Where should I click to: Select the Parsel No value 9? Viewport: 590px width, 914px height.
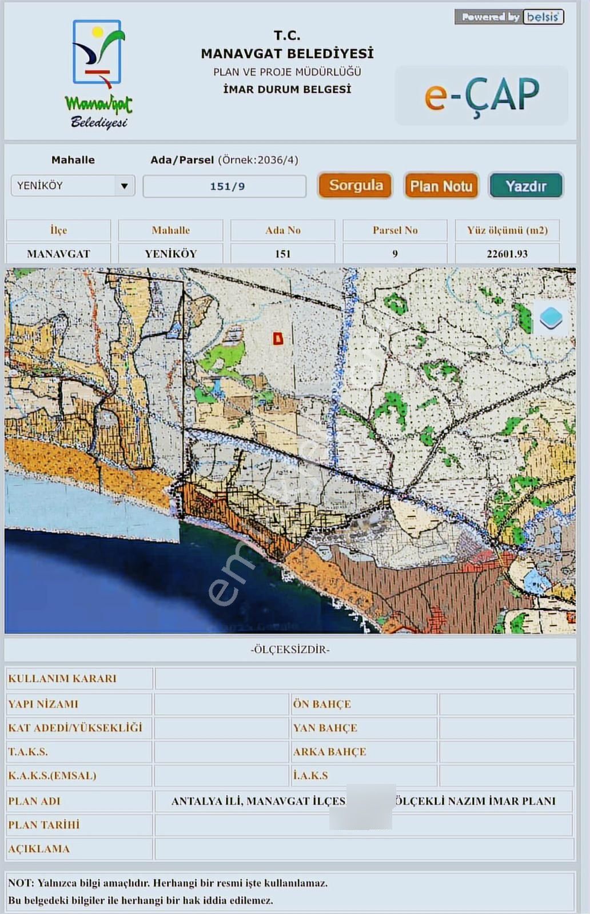(394, 254)
